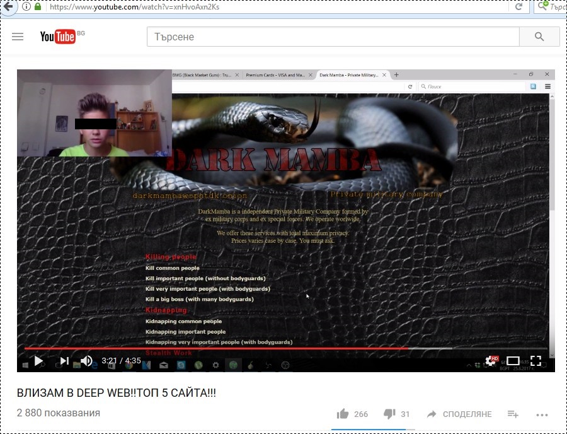
Task: Like the video with thumbs up
Action: pos(343,414)
